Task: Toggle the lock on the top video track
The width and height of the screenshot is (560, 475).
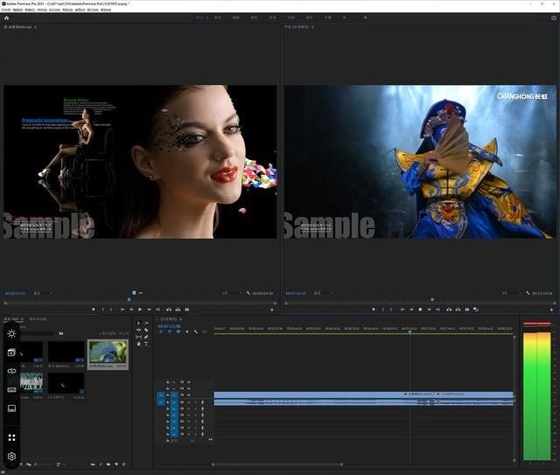Action: (x=169, y=382)
